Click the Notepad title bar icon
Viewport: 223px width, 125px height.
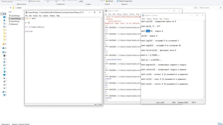143,15
